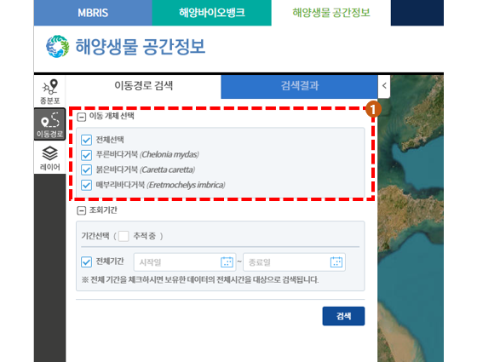Switch to the 검색결과 tab

click(x=299, y=86)
